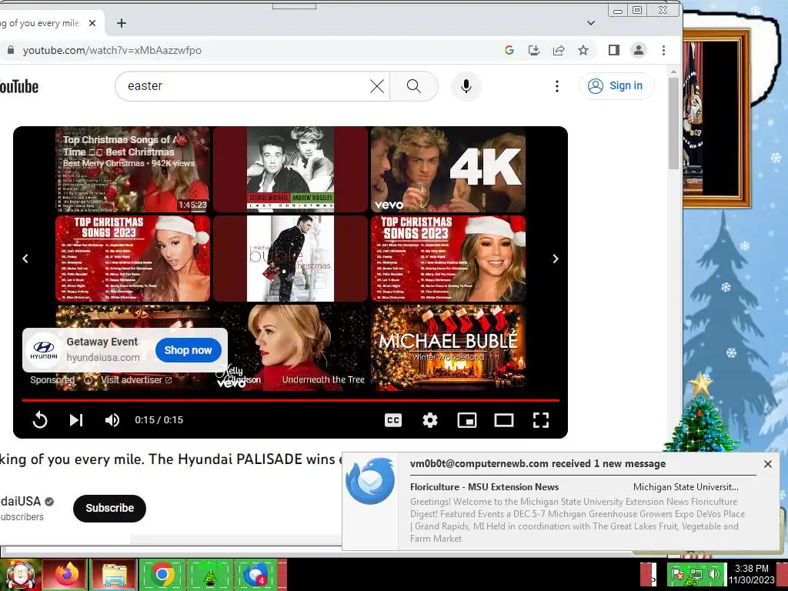Click install app icon in address bar
The width and height of the screenshot is (788, 591).
[x=534, y=50]
